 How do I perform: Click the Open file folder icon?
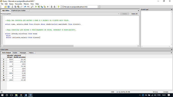tap(6, 7)
